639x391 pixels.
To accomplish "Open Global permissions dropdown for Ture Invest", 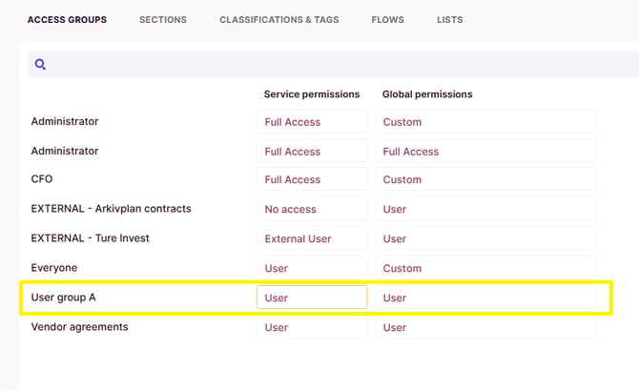I will pyautogui.click(x=485, y=238).
